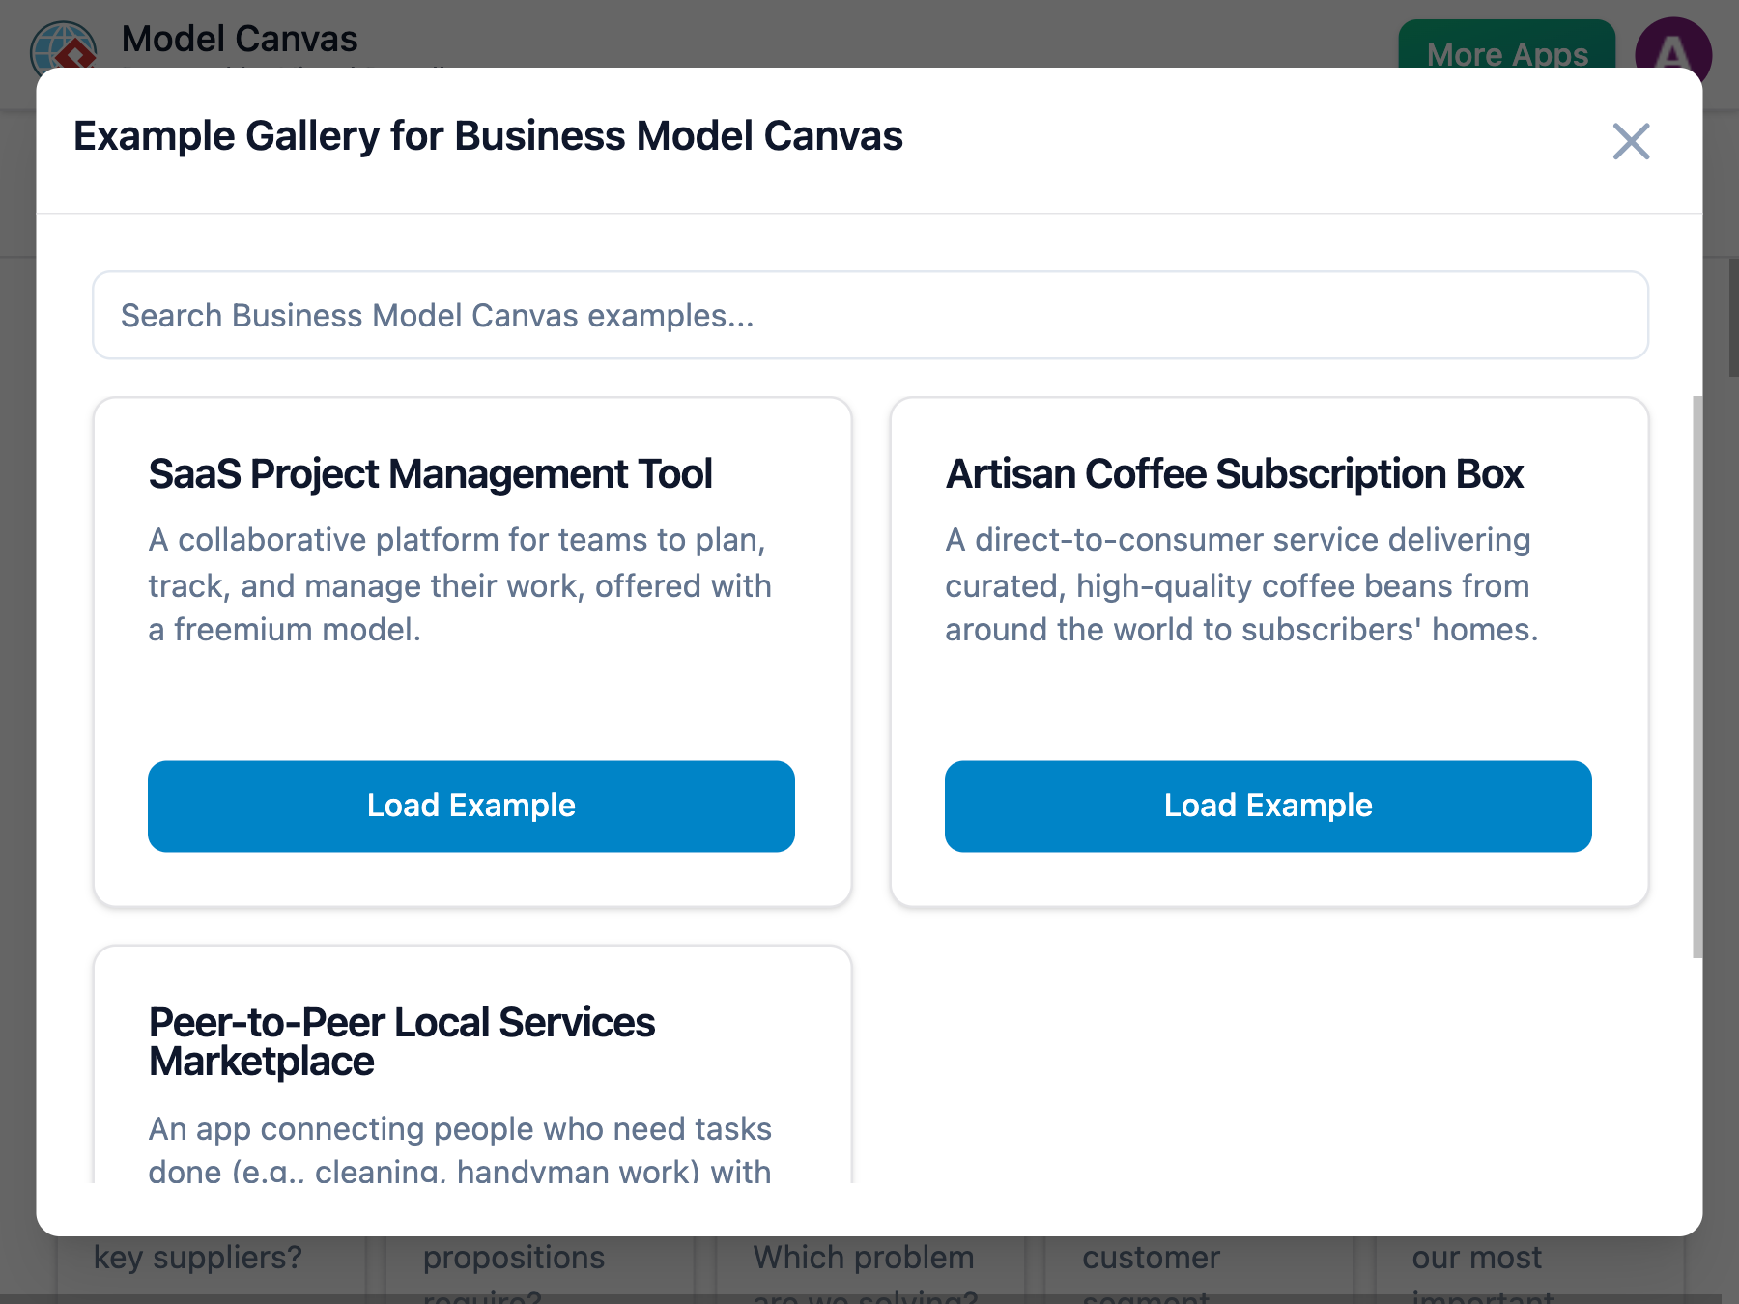
Task: Click the gallery scrollbar on the right
Action: pos(1700,676)
